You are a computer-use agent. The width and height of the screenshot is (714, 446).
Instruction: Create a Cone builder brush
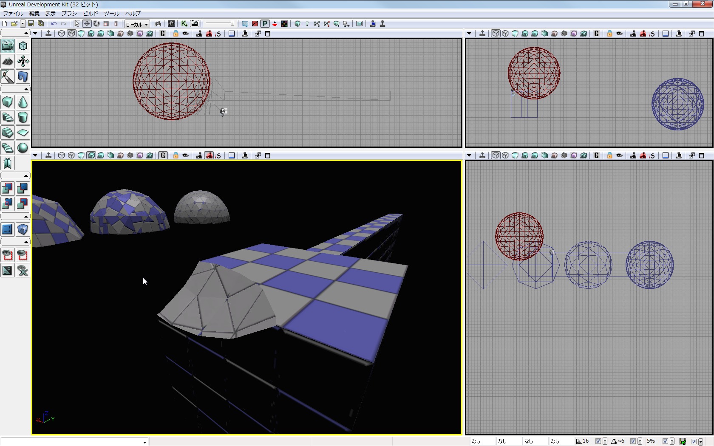point(23,102)
